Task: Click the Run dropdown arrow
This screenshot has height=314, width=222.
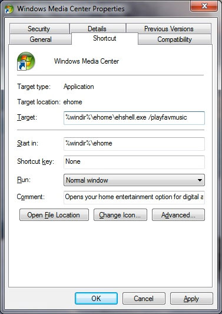Action: pos(200,180)
